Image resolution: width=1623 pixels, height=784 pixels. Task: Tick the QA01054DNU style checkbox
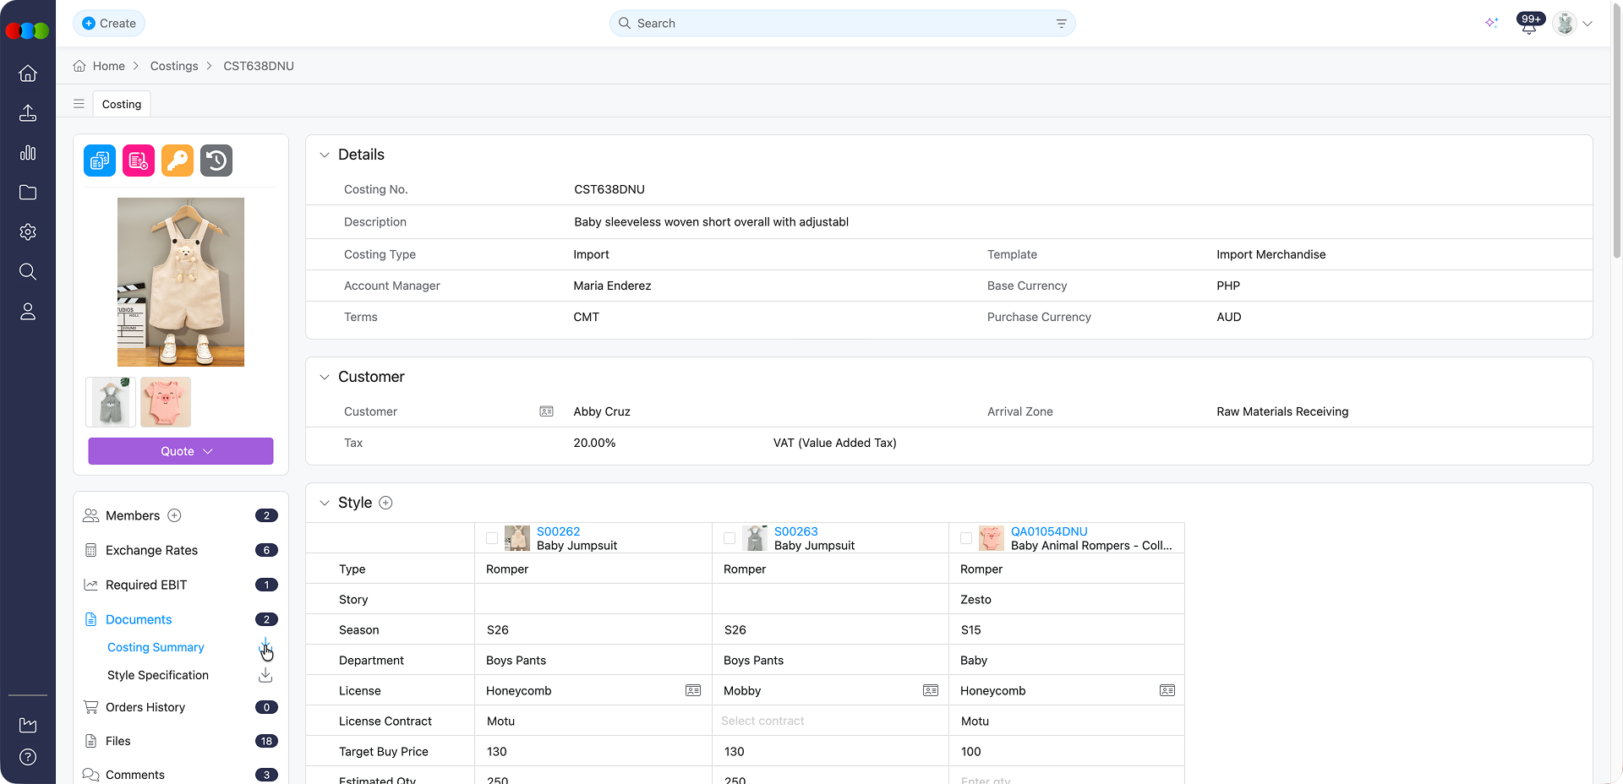966,538
